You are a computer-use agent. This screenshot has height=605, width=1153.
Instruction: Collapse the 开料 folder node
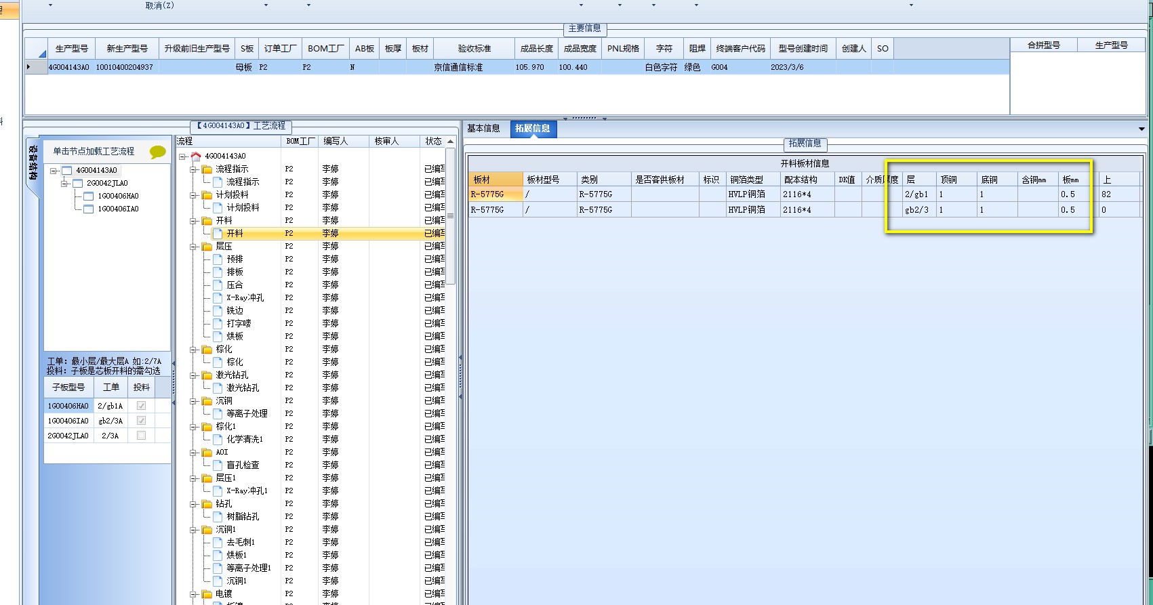(x=194, y=221)
